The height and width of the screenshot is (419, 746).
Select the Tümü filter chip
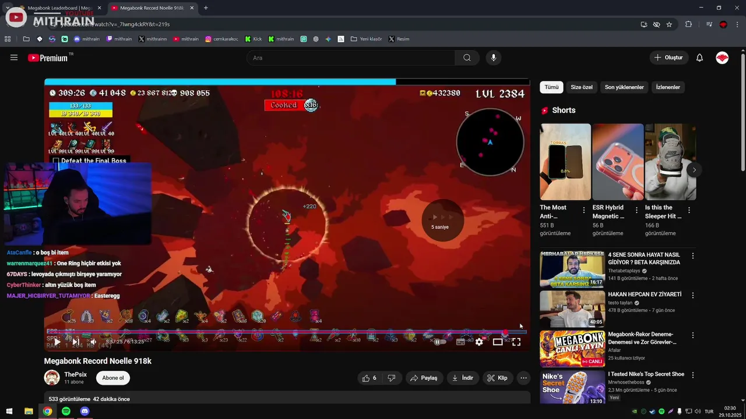click(x=551, y=87)
